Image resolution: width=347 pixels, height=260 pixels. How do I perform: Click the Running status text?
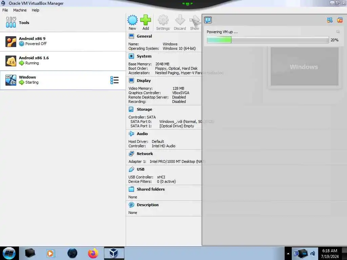pos(32,63)
